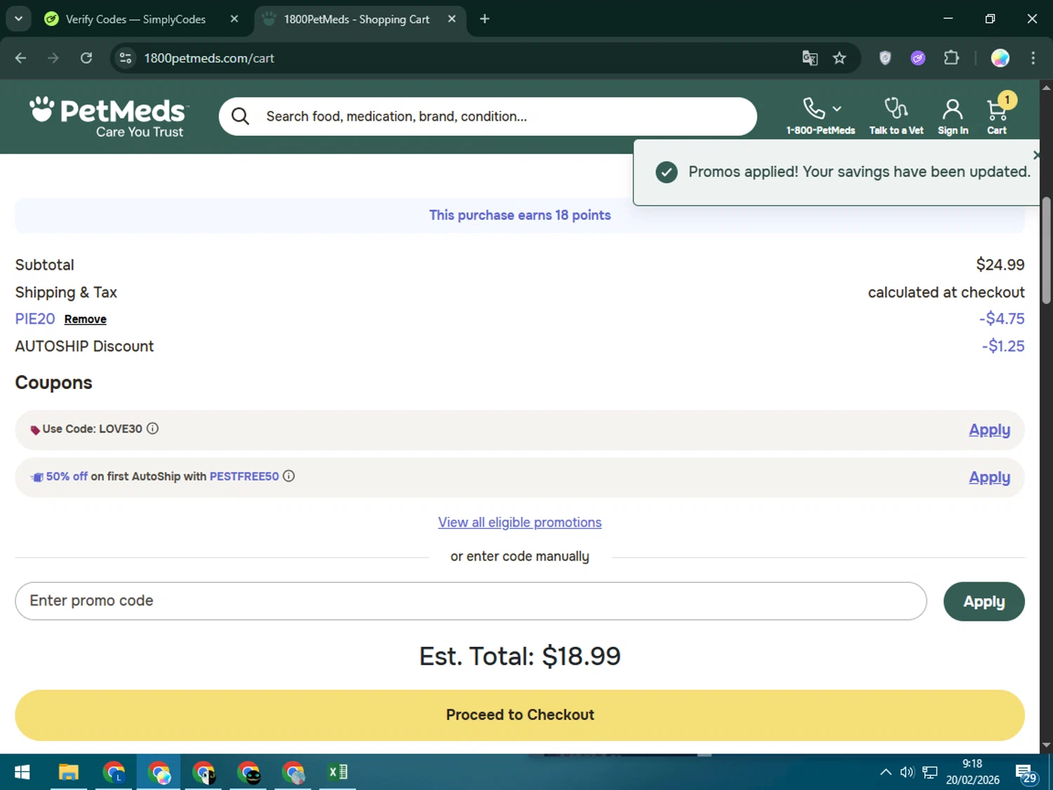Focus the Enter promo code field
Image resolution: width=1053 pixels, height=790 pixels.
(x=470, y=601)
